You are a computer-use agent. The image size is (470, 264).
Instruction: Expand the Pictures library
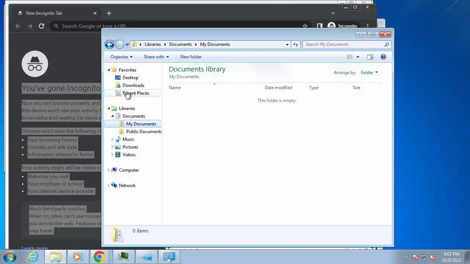[112, 147]
